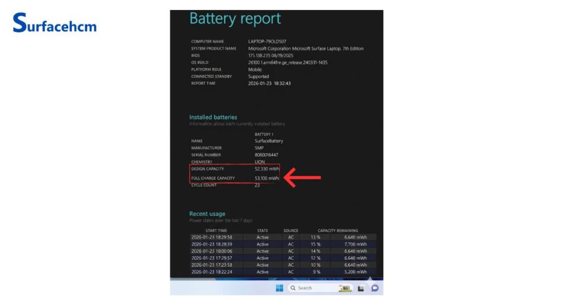Click the Battery report heading

pyautogui.click(x=235, y=18)
